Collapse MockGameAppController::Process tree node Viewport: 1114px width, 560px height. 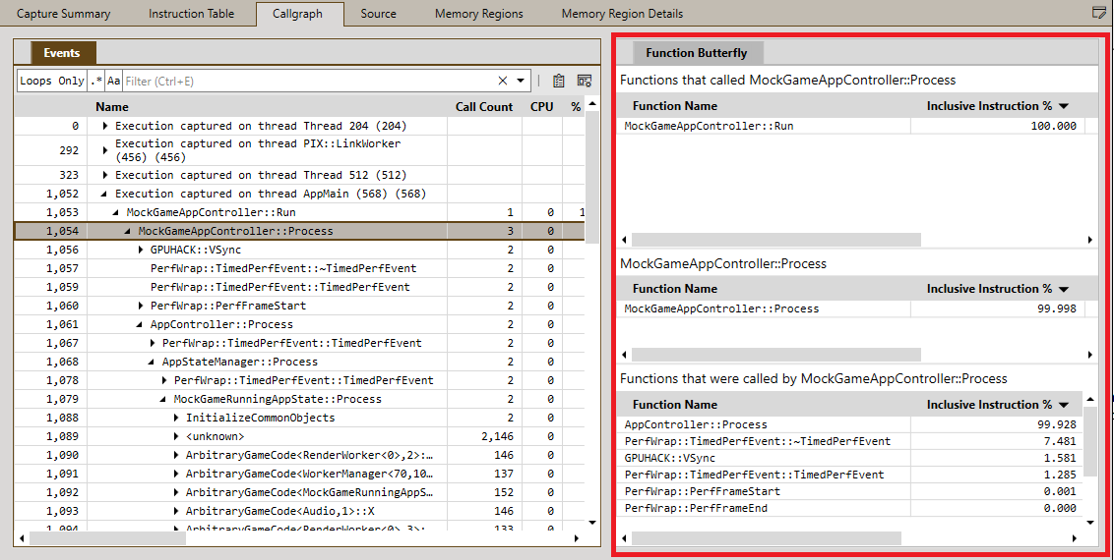point(128,231)
